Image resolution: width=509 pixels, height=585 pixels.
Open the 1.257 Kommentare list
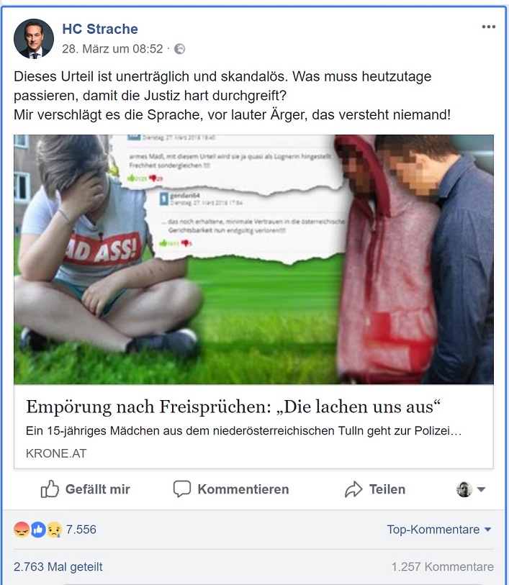442,567
